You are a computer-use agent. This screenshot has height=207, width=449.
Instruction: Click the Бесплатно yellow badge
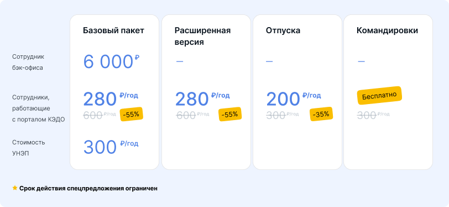(379, 95)
